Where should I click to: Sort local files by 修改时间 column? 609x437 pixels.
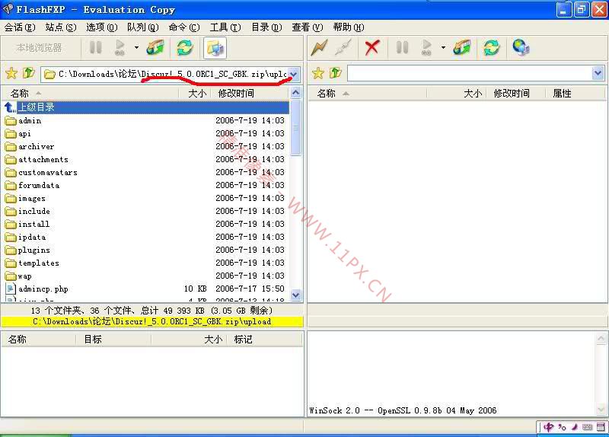click(x=236, y=94)
